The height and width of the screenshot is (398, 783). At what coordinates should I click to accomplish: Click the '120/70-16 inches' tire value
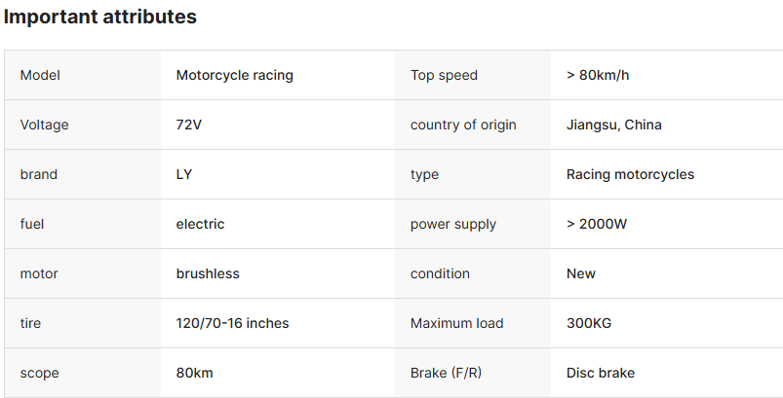point(232,323)
